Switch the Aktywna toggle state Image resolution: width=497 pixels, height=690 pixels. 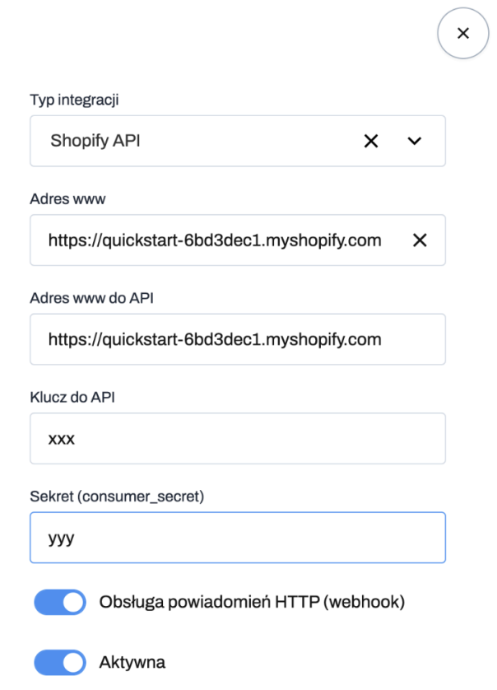coord(59,662)
